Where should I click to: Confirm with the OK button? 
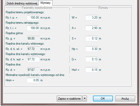(x=103, y=99)
